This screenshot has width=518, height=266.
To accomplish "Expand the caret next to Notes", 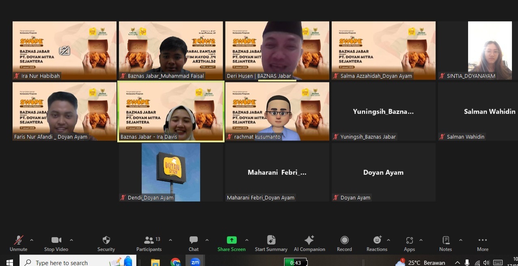I will point(461,240).
